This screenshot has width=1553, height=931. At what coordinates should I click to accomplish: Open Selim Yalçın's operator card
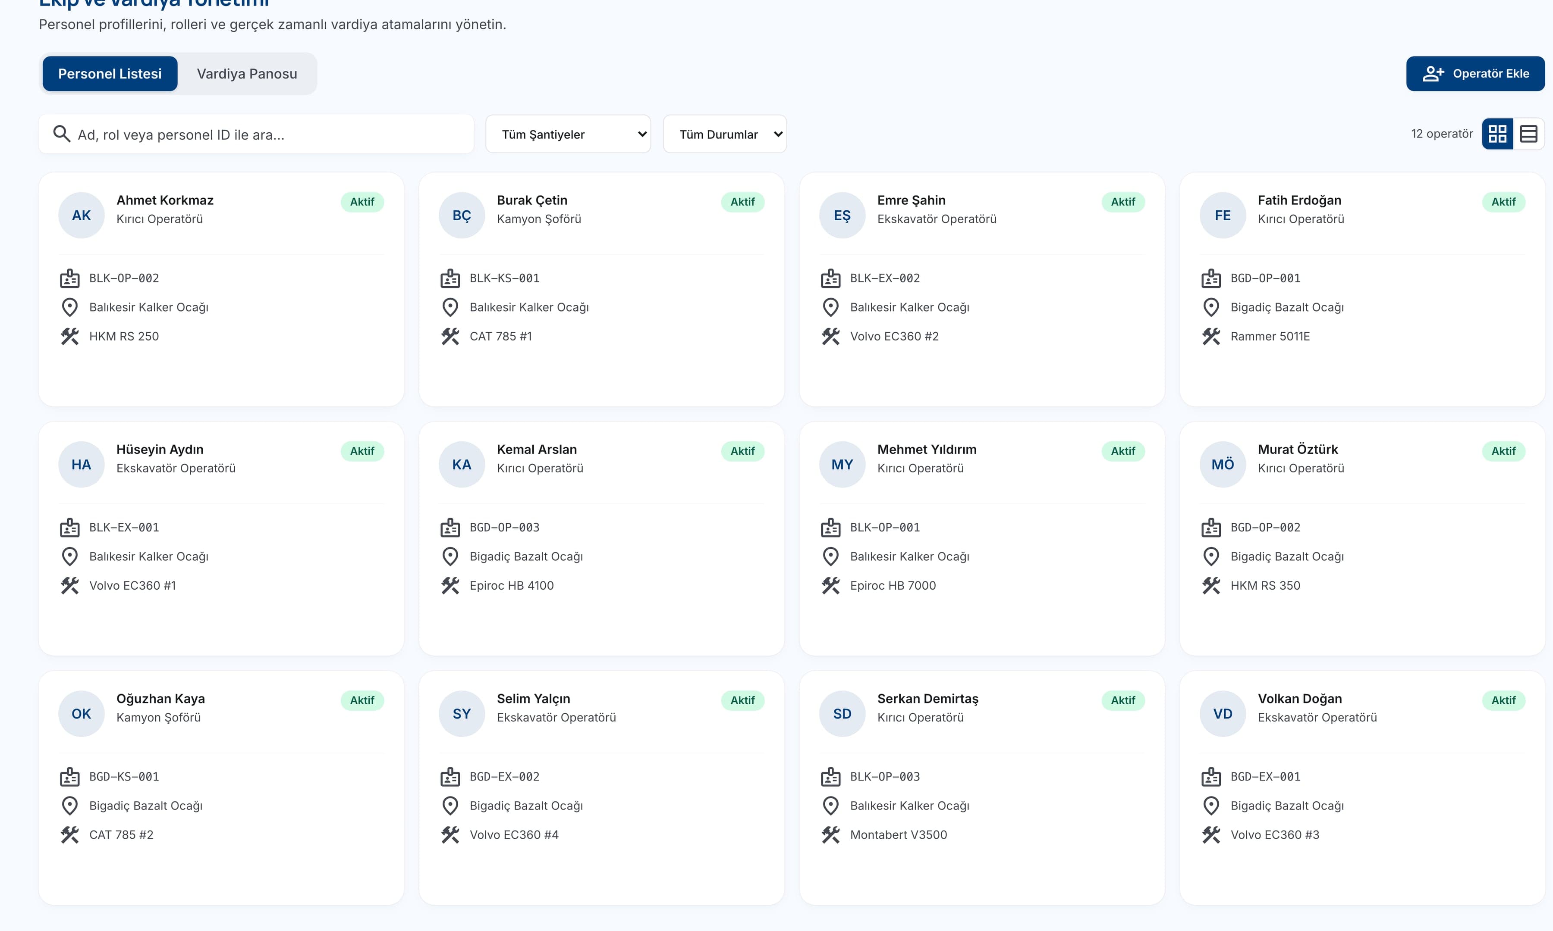tap(601, 788)
